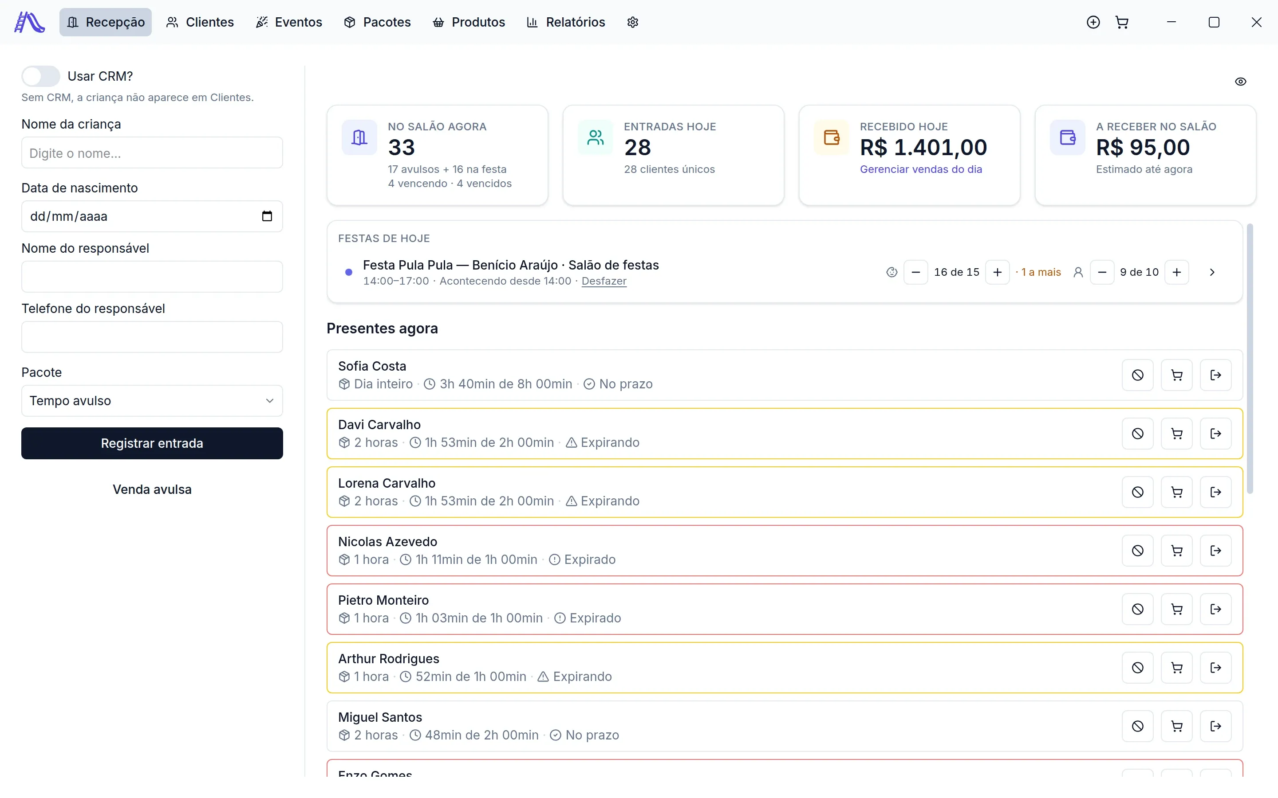Open the Pacote dropdown showing Tempo avulso
The height and width of the screenshot is (798, 1278).
tap(152, 401)
